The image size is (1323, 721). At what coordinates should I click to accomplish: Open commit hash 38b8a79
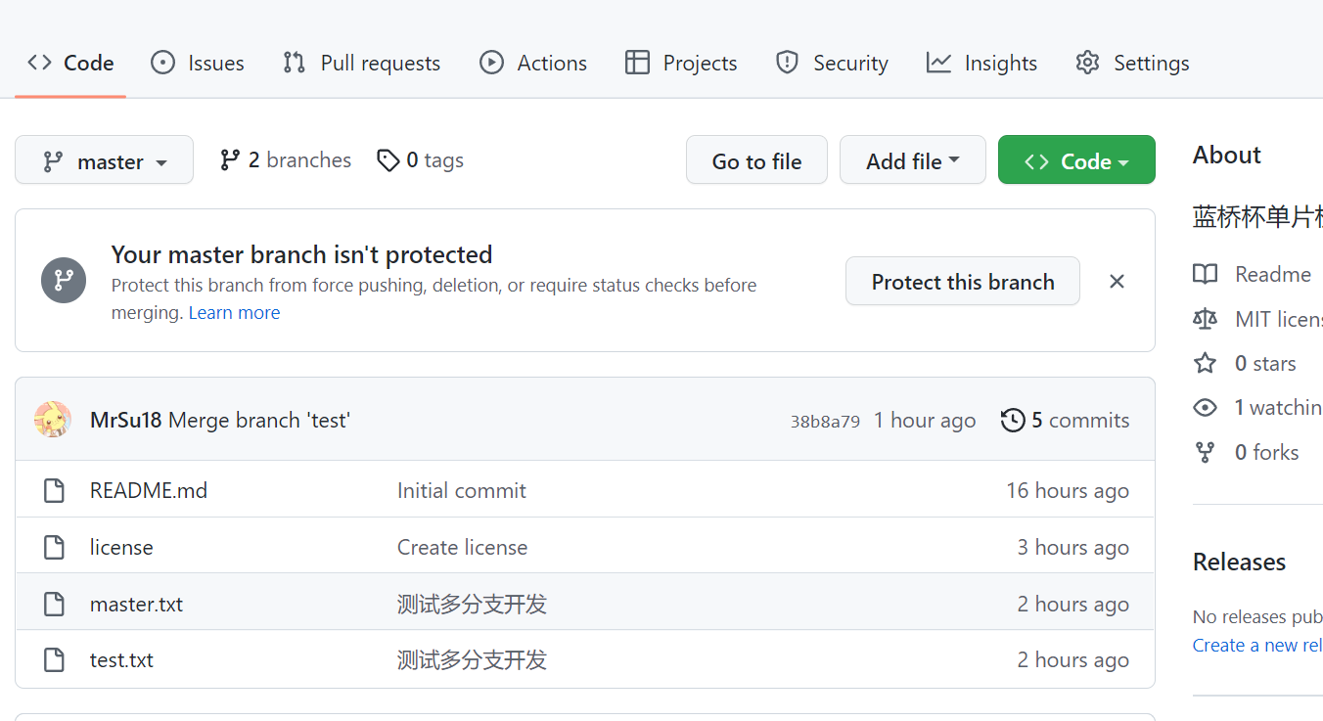pyautogui.click(x=825, y=422)
